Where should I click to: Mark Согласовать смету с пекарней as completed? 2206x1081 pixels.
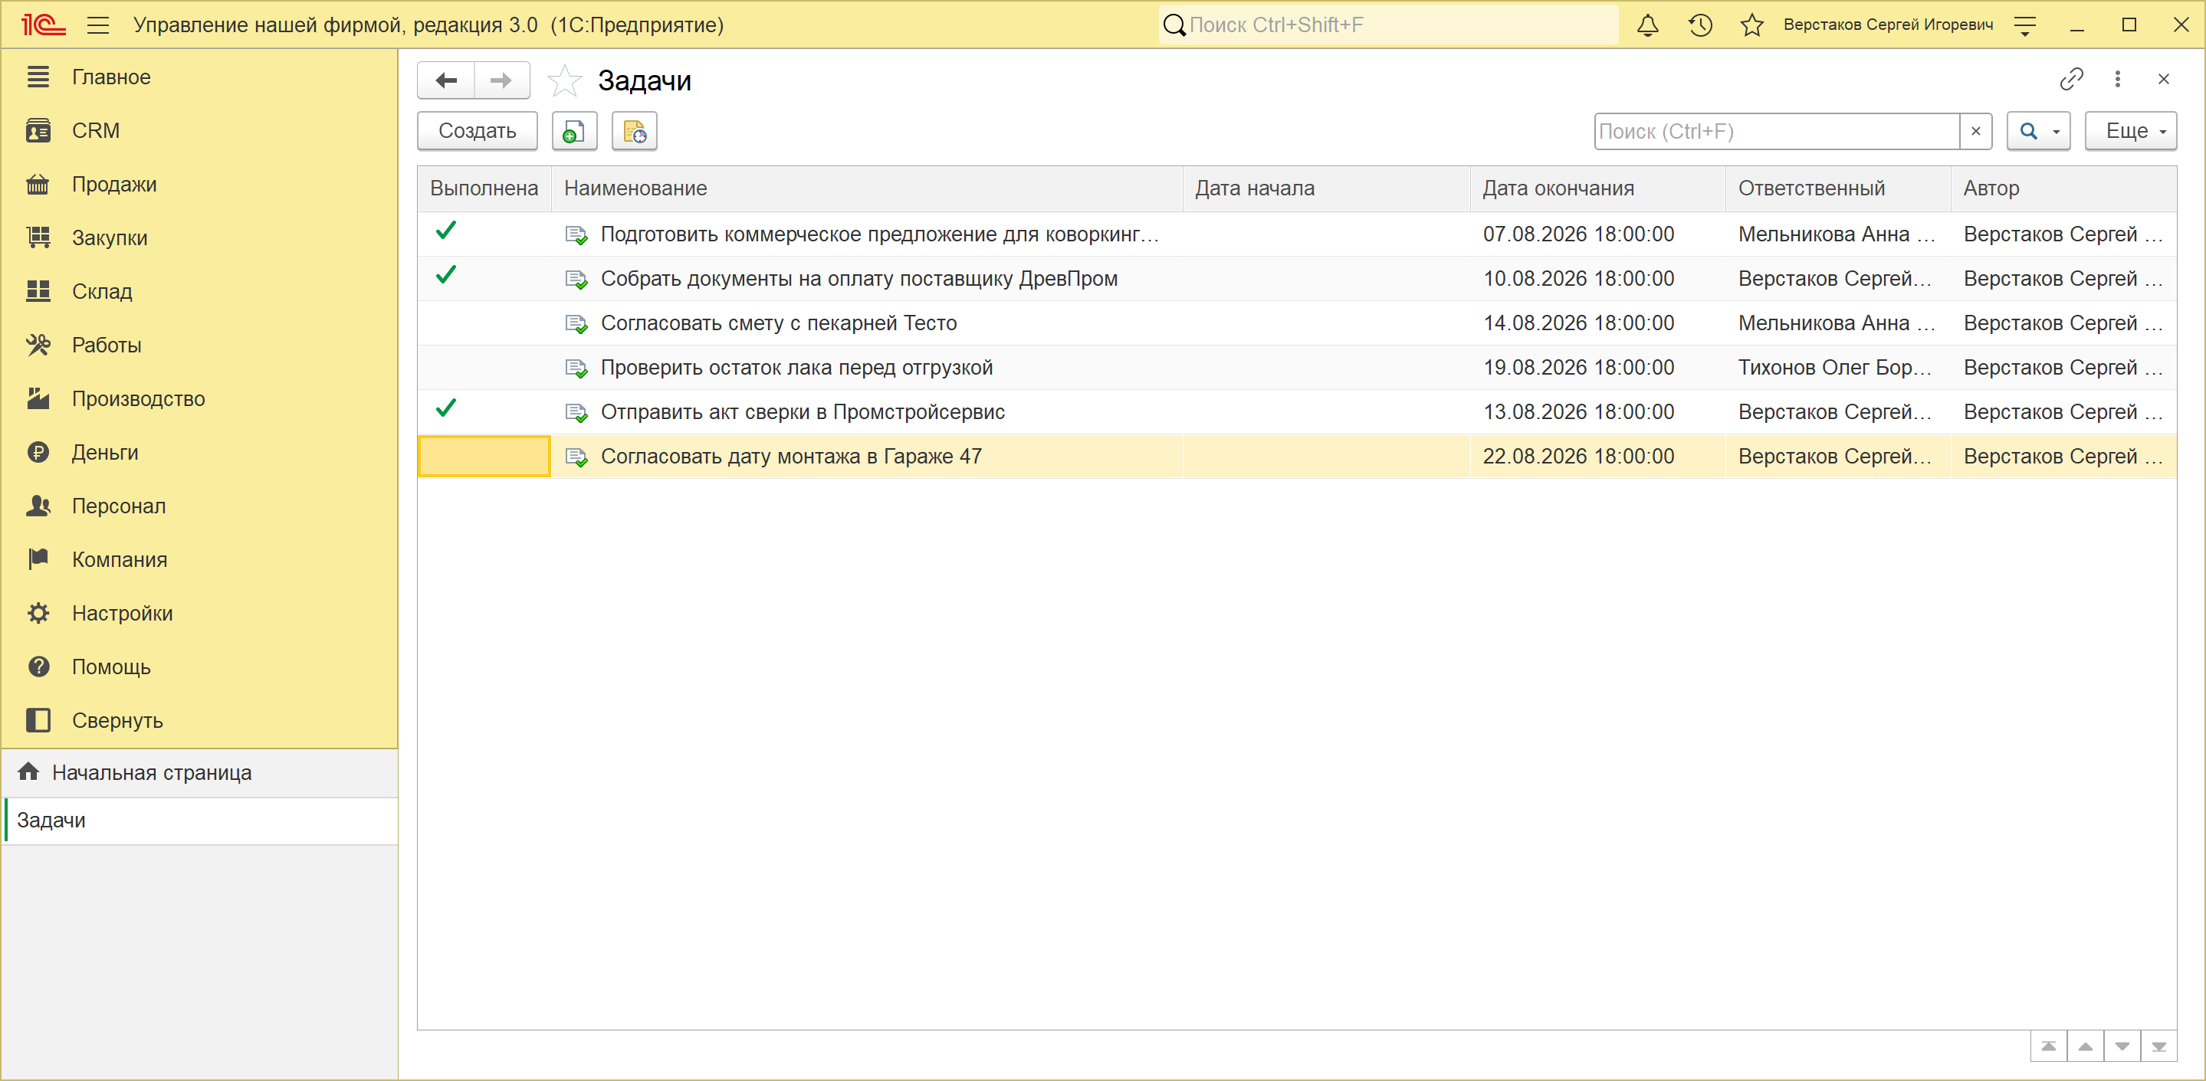point(484,323)
